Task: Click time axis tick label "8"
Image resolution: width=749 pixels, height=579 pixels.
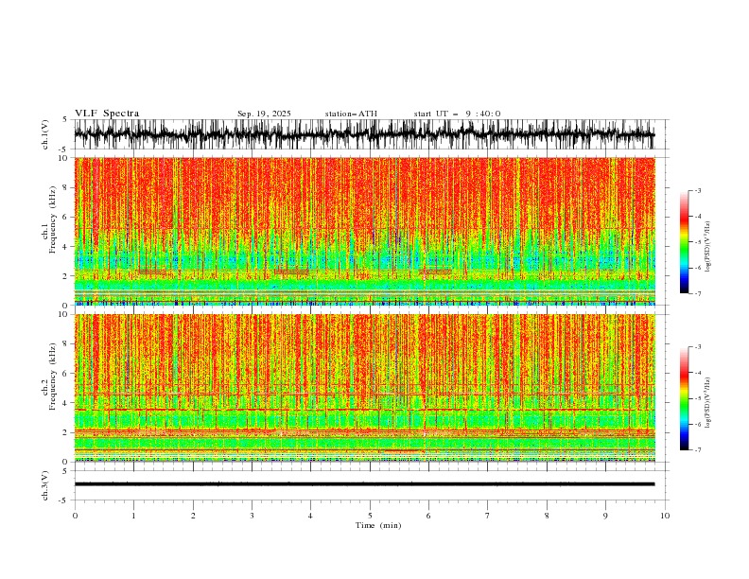Action: 547,516
